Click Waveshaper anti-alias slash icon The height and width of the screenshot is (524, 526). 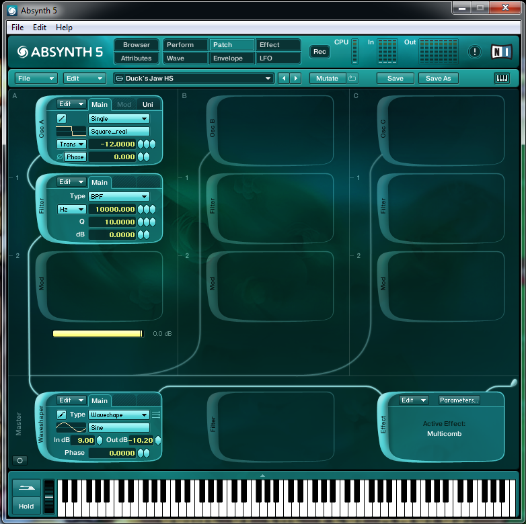[61, 414]
